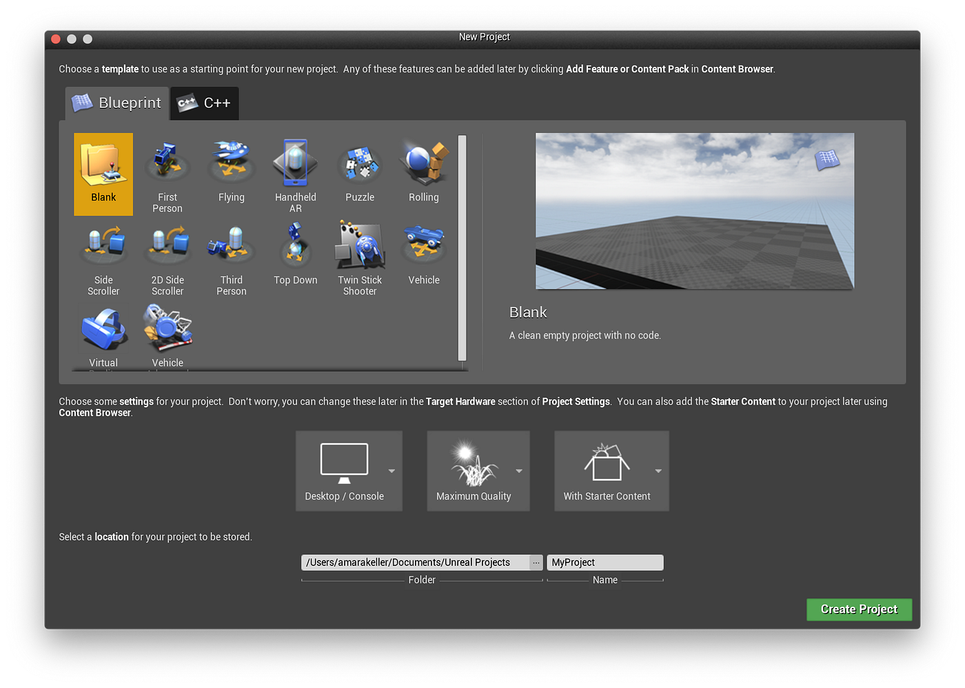Select the Vehicle template

click(423, 256)
